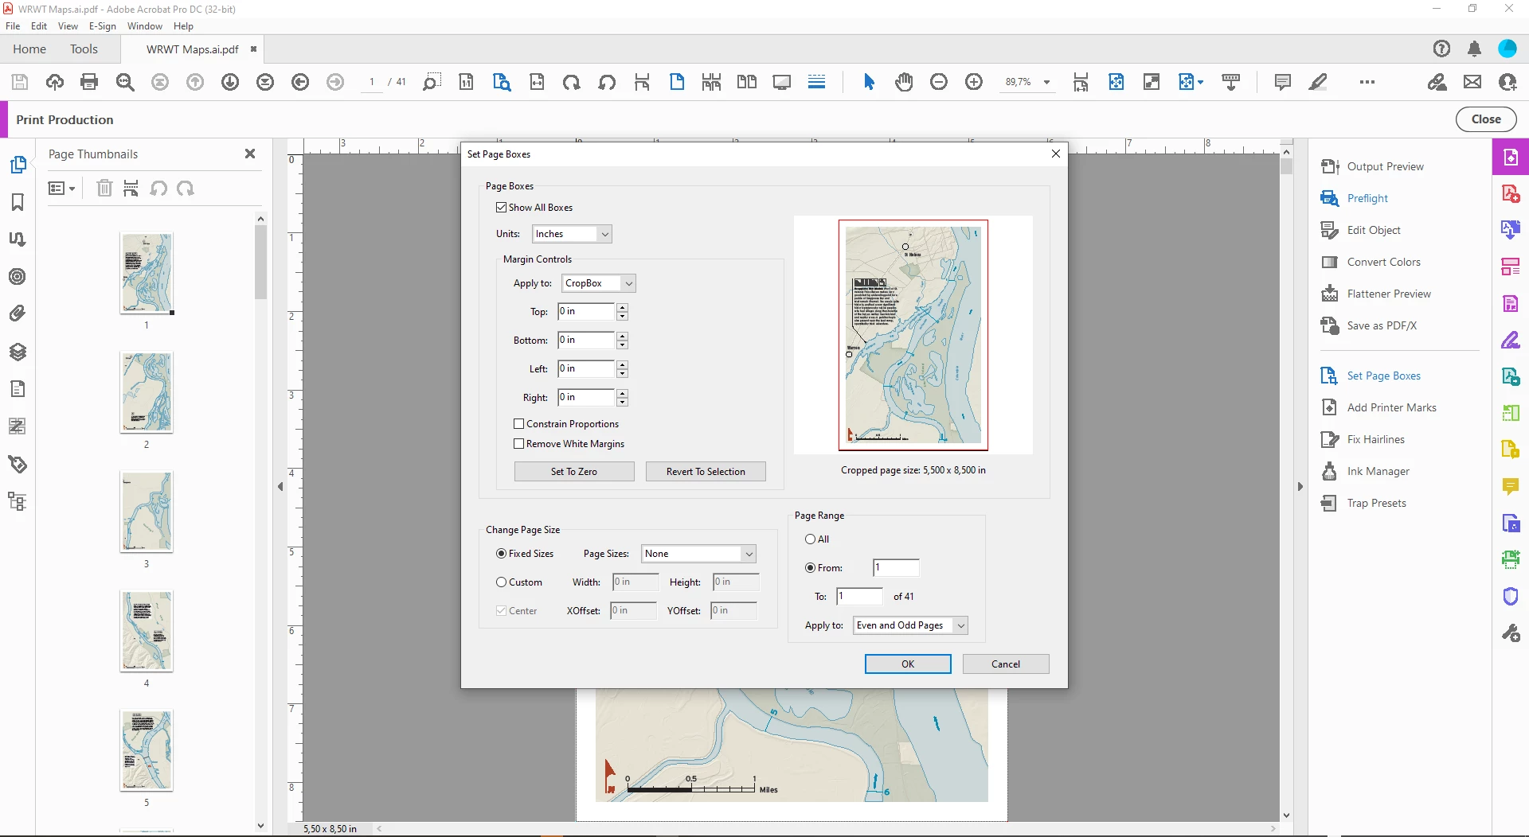Expand the Page Sizes dropdown
Screen dimensions: 1529x837
click(698, 554)
